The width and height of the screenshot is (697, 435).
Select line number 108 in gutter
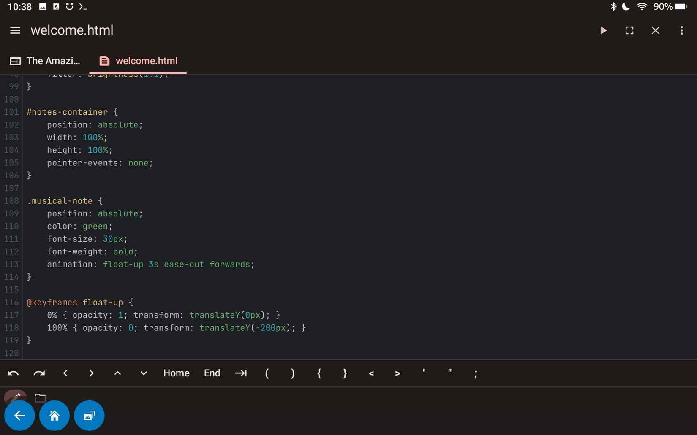11,201
